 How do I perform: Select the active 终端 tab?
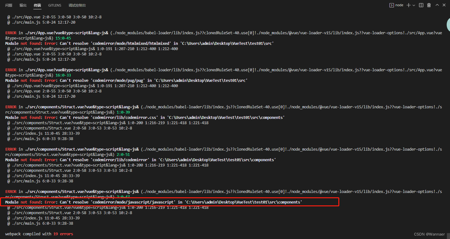coord(37,5)
